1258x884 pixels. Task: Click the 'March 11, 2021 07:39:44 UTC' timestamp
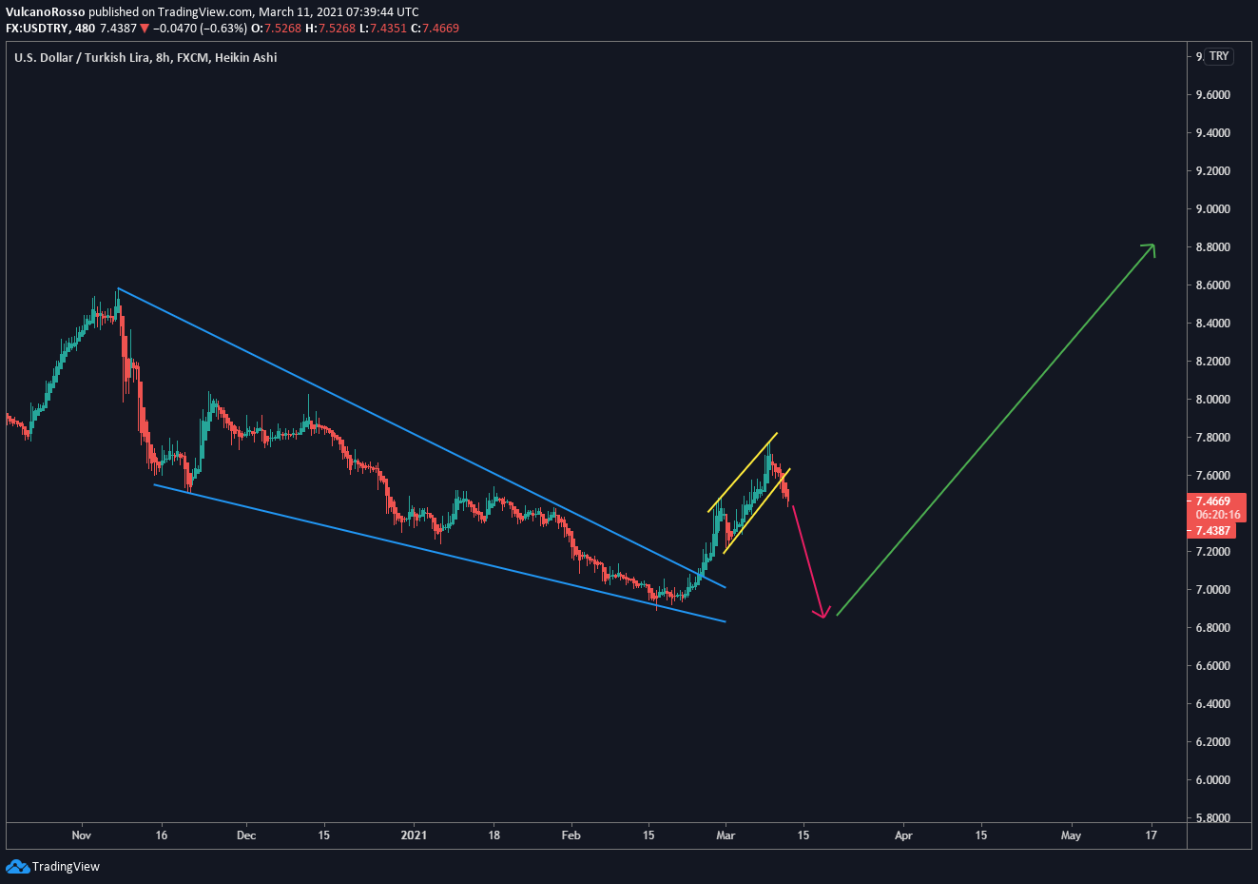click(339, 12)
